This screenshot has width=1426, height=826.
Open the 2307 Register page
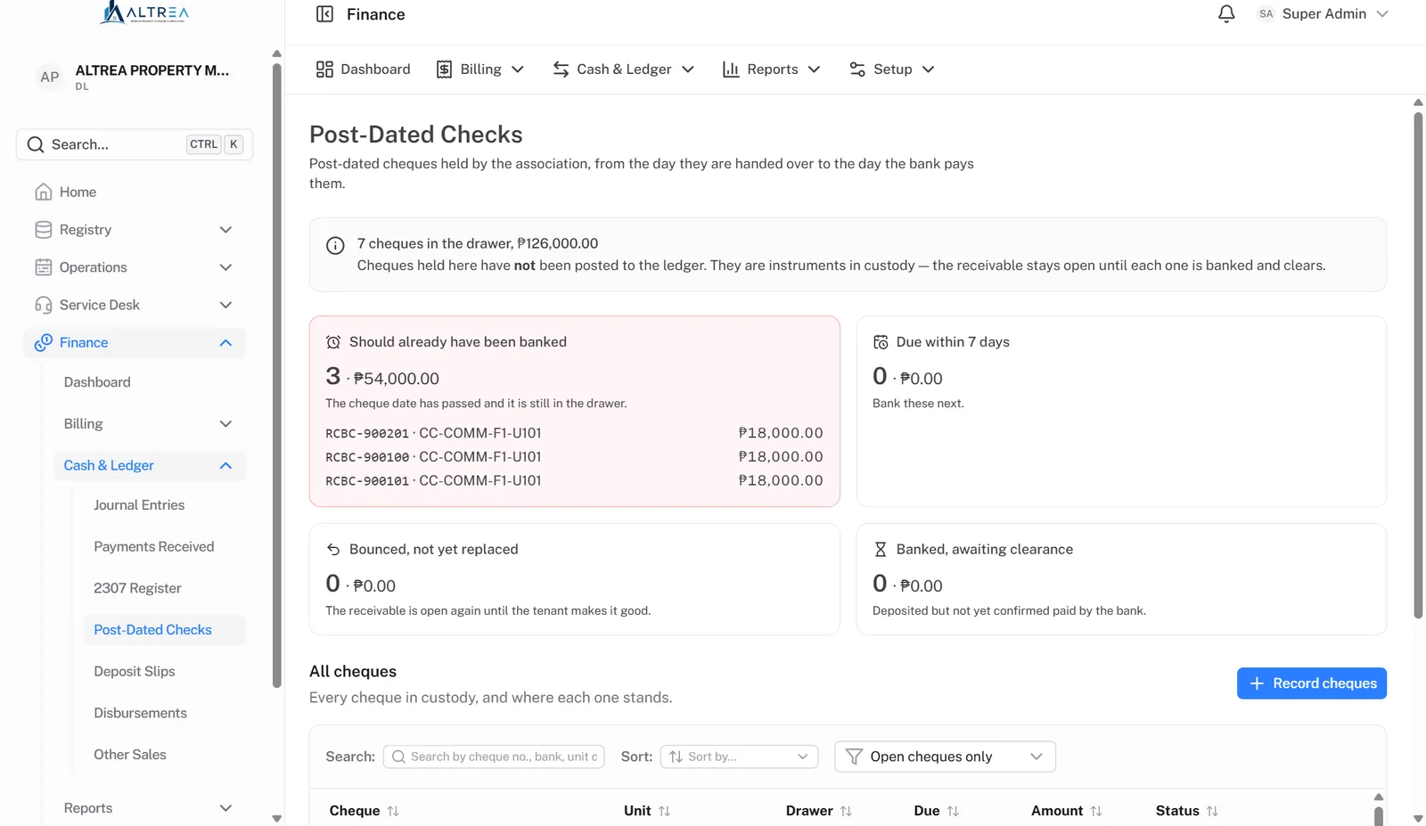coord(137,589)
